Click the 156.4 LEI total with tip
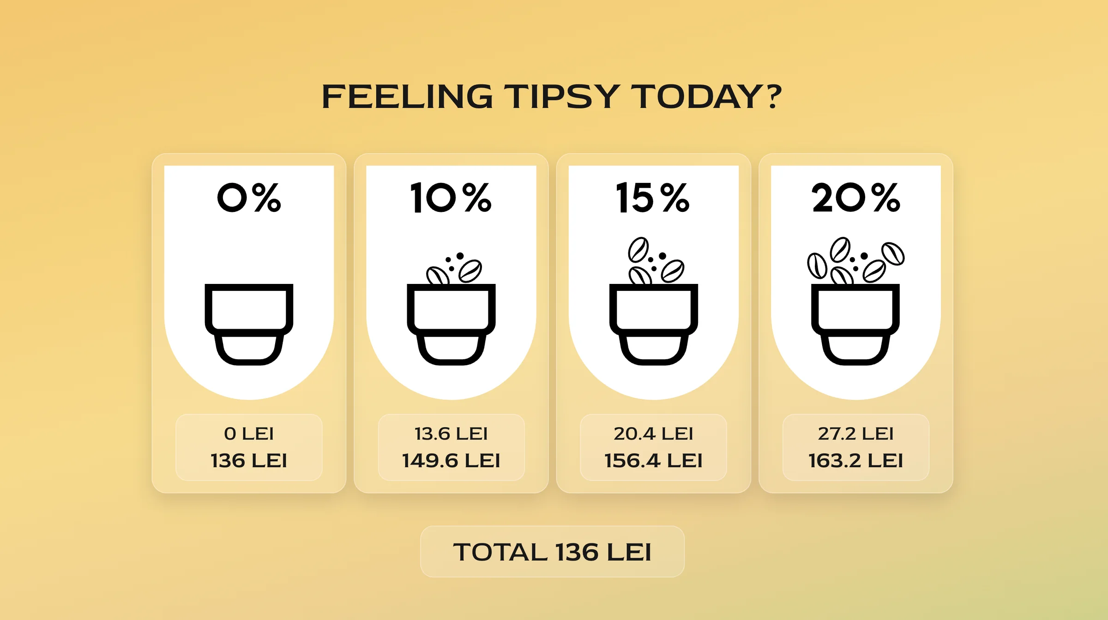The image size is (1108, 620). [653, 461]
